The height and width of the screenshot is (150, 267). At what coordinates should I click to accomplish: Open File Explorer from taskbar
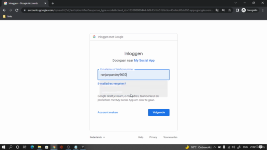(x=40, y=147)
